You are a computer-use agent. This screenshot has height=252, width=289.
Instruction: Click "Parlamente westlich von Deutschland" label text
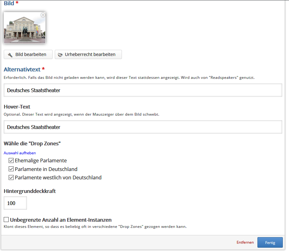click(58, 177)
